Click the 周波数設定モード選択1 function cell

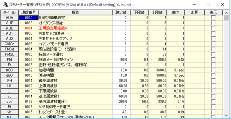tap(75, 49)
